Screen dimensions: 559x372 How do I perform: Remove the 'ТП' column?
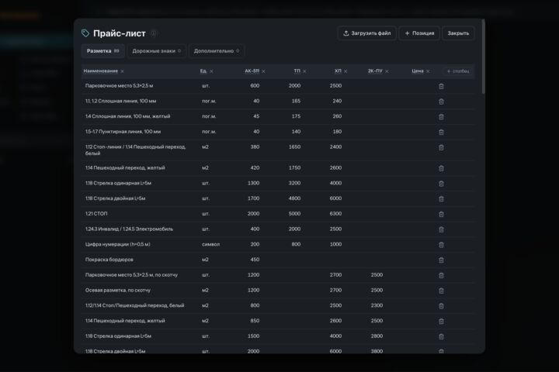click(304, 71)
